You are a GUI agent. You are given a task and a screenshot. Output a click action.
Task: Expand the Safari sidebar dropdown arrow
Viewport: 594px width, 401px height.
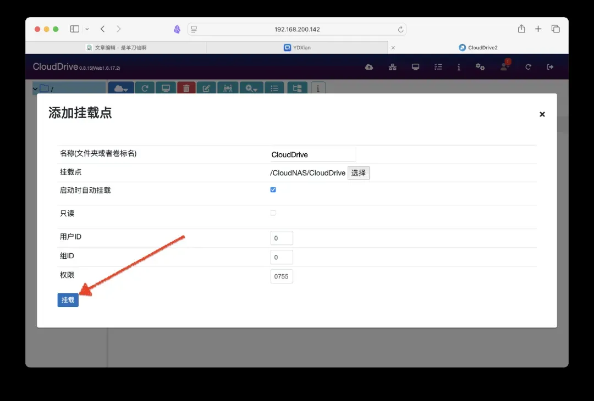pyautogui.click(x=87, y=29)
